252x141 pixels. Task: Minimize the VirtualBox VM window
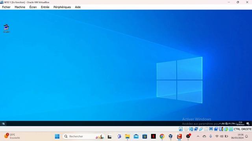pos(229,2)
